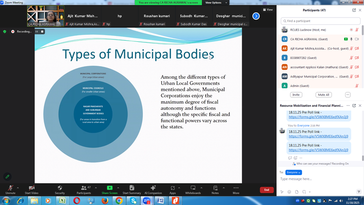364x205 pixels.
Task: Expand audio options arrow next to Unmute
Action: [x=18, y=188]
